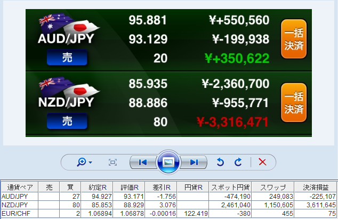Click the ¥+350,622 green total
Viewport: 338px width, 219px height.
(x=237, y=58)
